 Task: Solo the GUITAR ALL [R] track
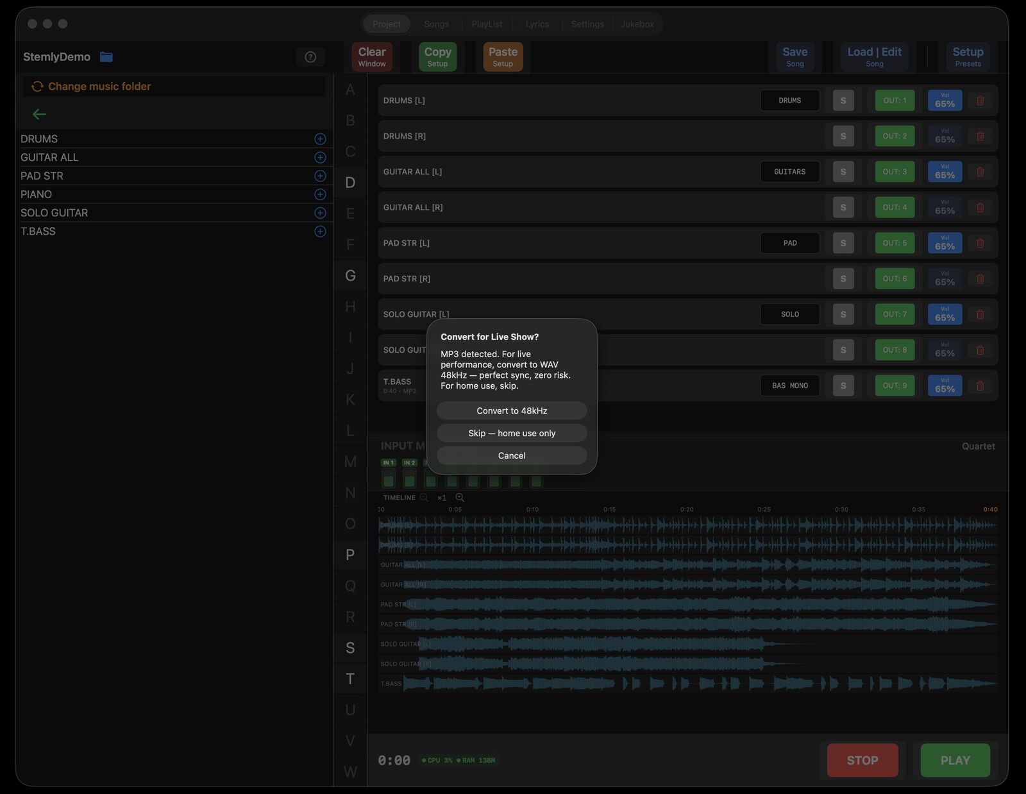[843, 208]
